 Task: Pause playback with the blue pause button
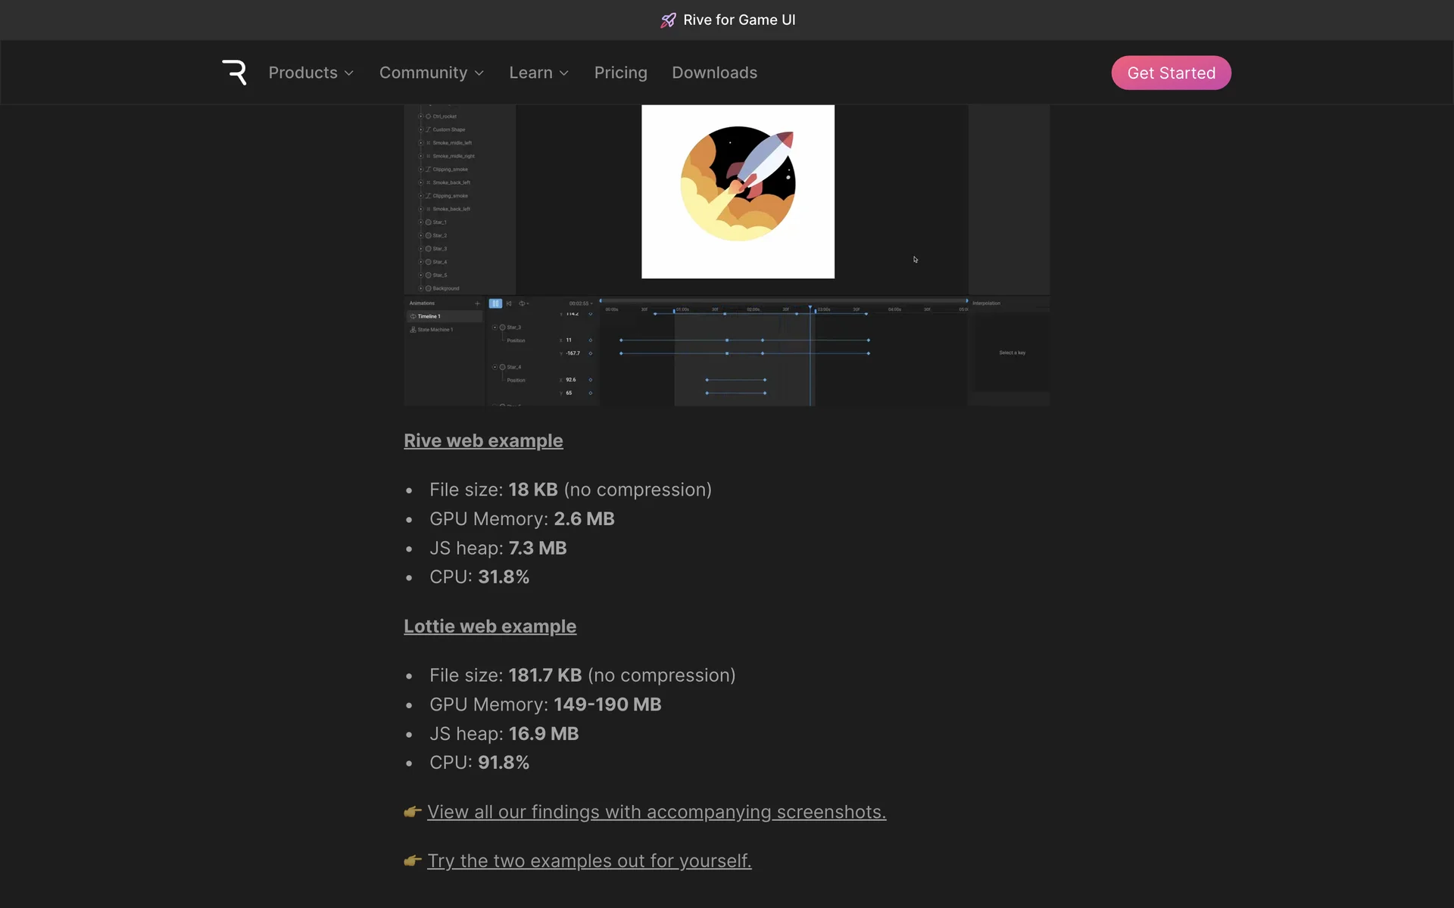495,303
